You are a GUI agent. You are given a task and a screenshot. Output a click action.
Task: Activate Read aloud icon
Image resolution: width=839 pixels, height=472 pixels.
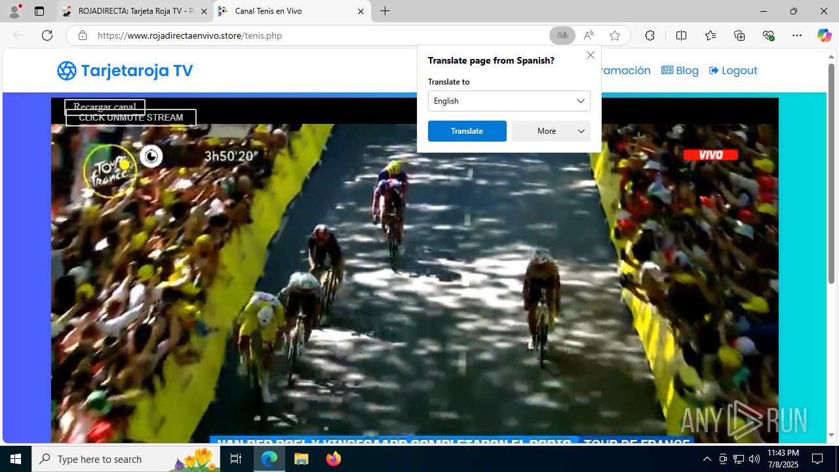[x=589, y=35]
